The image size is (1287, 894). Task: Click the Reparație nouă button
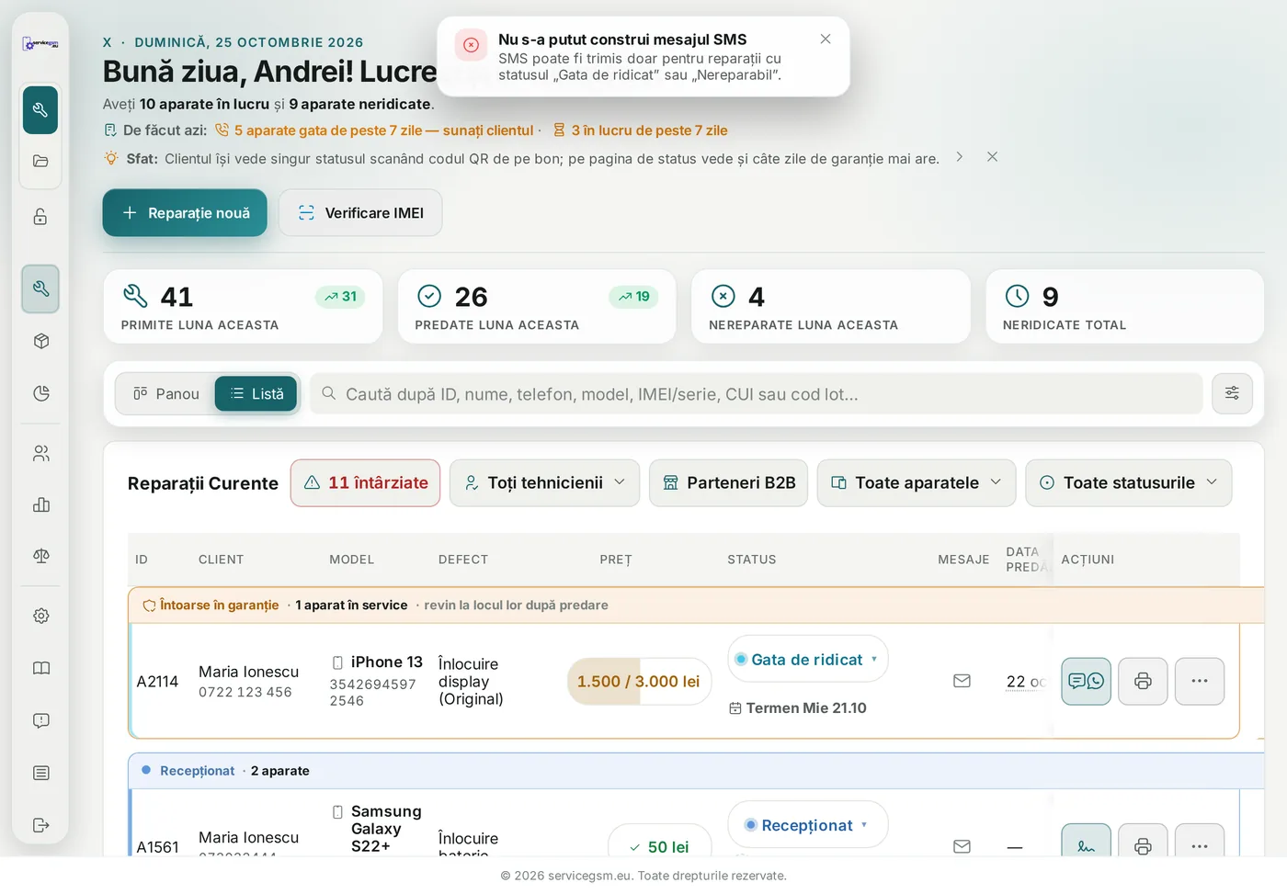tap(185, 212)
